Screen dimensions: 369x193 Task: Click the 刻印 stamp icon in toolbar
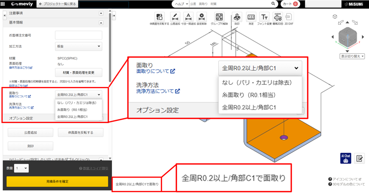click(x=237, y=17)
